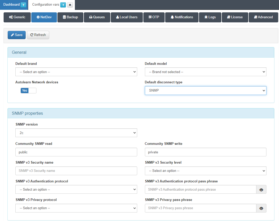Click the Configuration vars help icon
The height and width of the screenshot is (221, 279).
pyautogui.click(x=63, y=5)
